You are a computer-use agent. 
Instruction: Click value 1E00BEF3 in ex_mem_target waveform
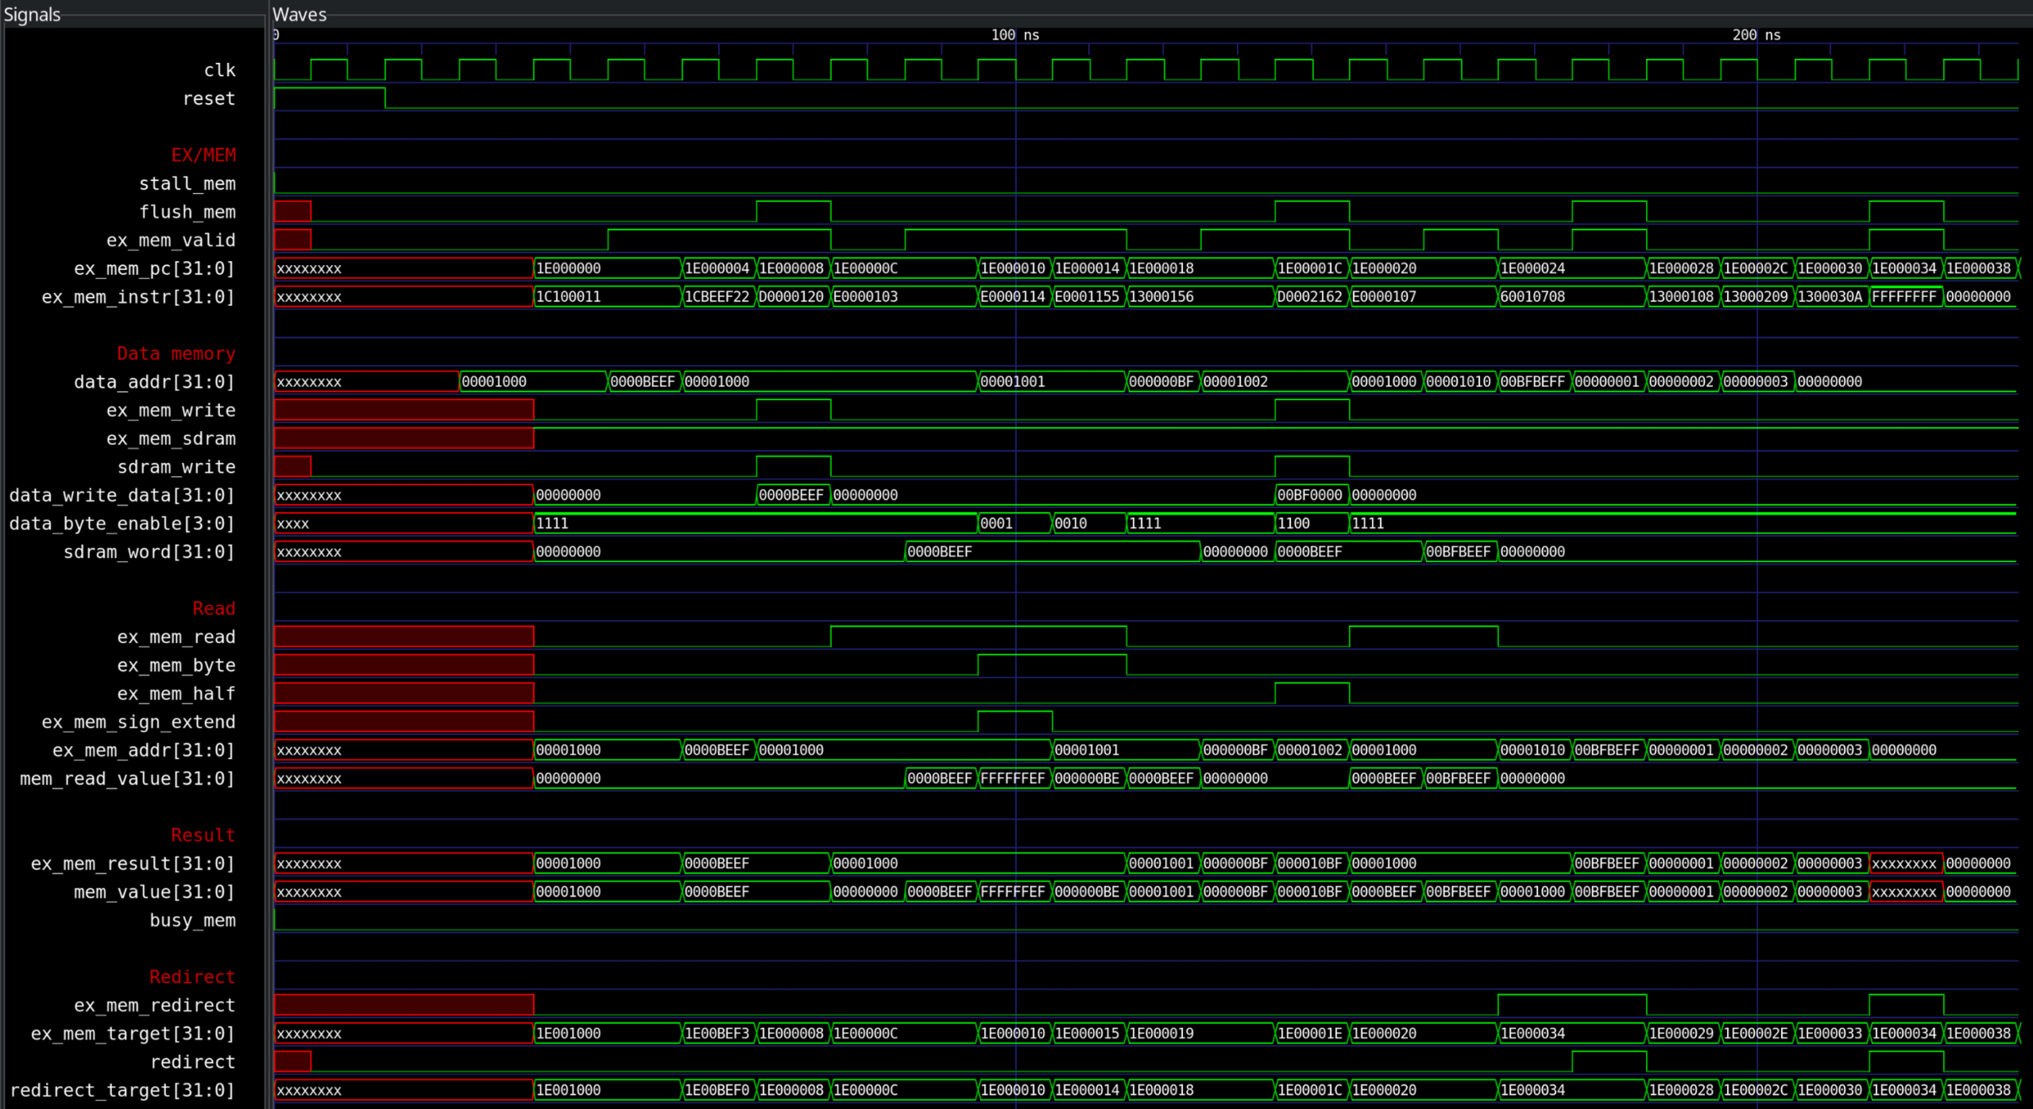pyautogui.click(x=717, y=1034)
